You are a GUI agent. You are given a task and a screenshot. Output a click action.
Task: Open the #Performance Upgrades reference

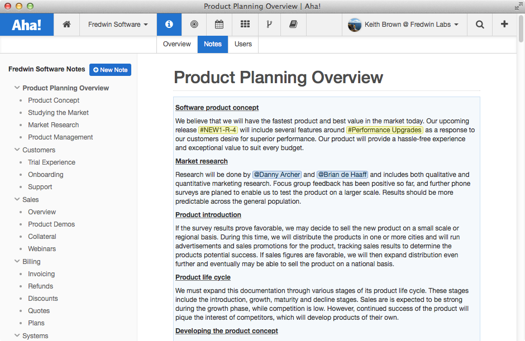click(385, 130)
